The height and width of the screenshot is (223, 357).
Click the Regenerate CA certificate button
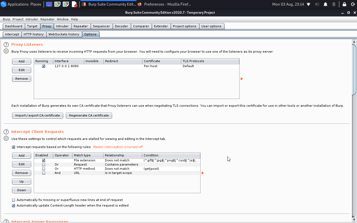(89, 115)
